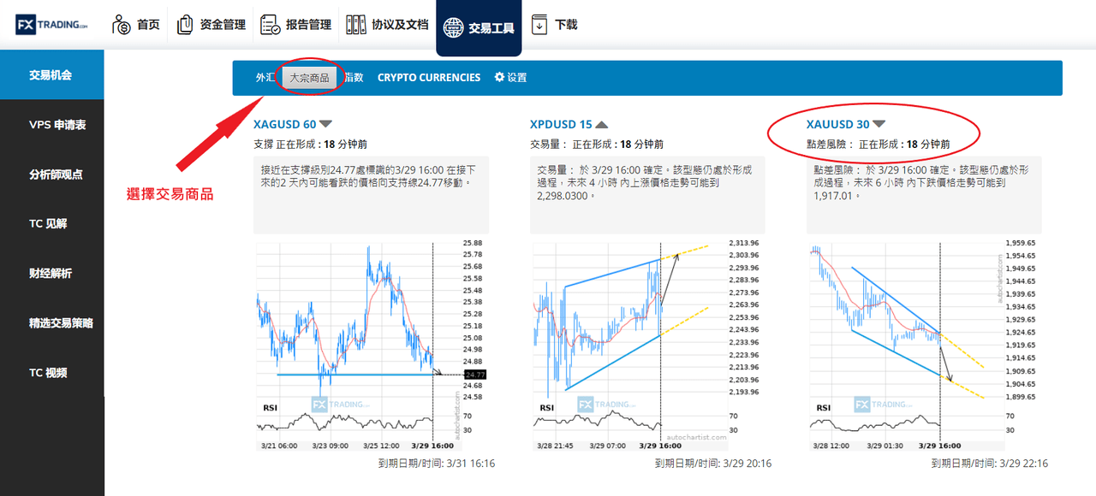Open the CRYPTO CURRENCIES tab
The width and height of the screenshot is (1096, 496).
(x=429, y=77)
